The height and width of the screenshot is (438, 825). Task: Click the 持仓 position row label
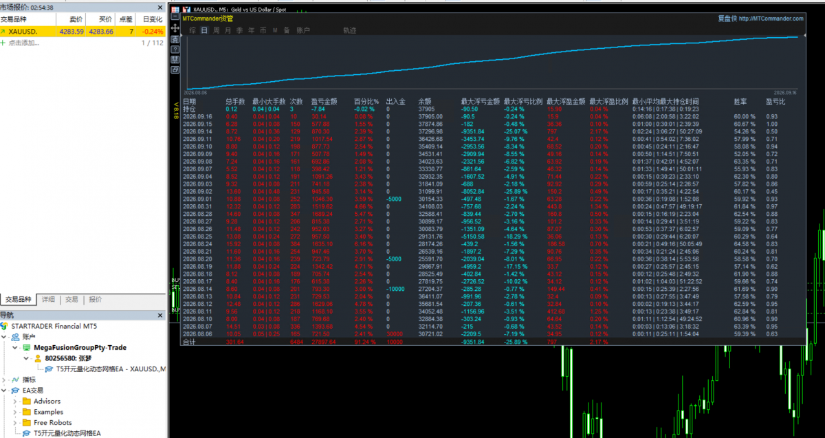click(189, 109)
